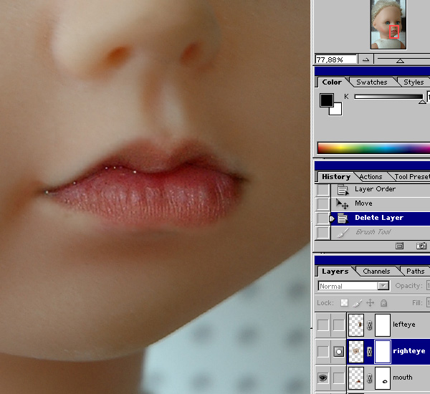Unlink mask chain on mouth layer
Screen dimensions: 430x394
click(x=369, y=378)
